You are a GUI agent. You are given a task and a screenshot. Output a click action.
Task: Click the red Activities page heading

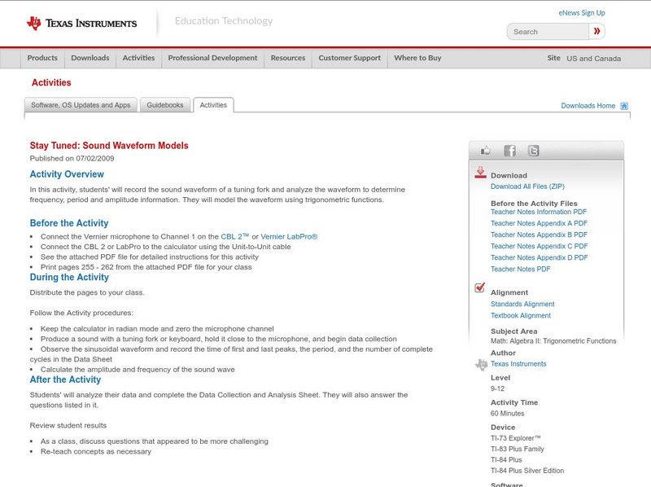click(51, 83)
